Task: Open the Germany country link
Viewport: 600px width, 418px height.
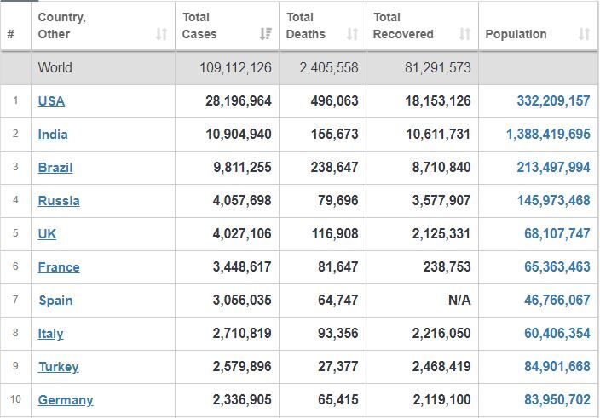Action: [x=66, y=400]
